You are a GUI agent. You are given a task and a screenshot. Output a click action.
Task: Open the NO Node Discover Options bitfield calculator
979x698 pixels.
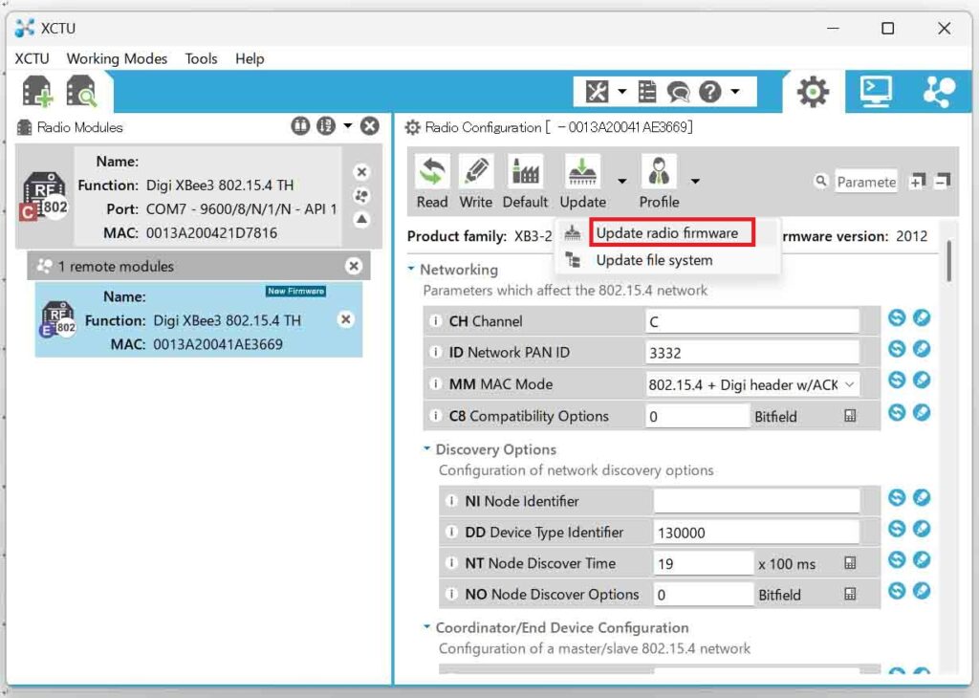[850, 595]
